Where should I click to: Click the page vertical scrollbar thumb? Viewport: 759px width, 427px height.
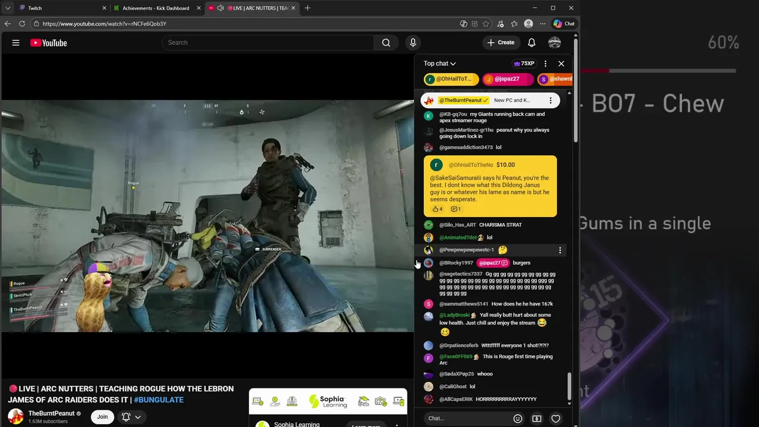pos(576,89)
